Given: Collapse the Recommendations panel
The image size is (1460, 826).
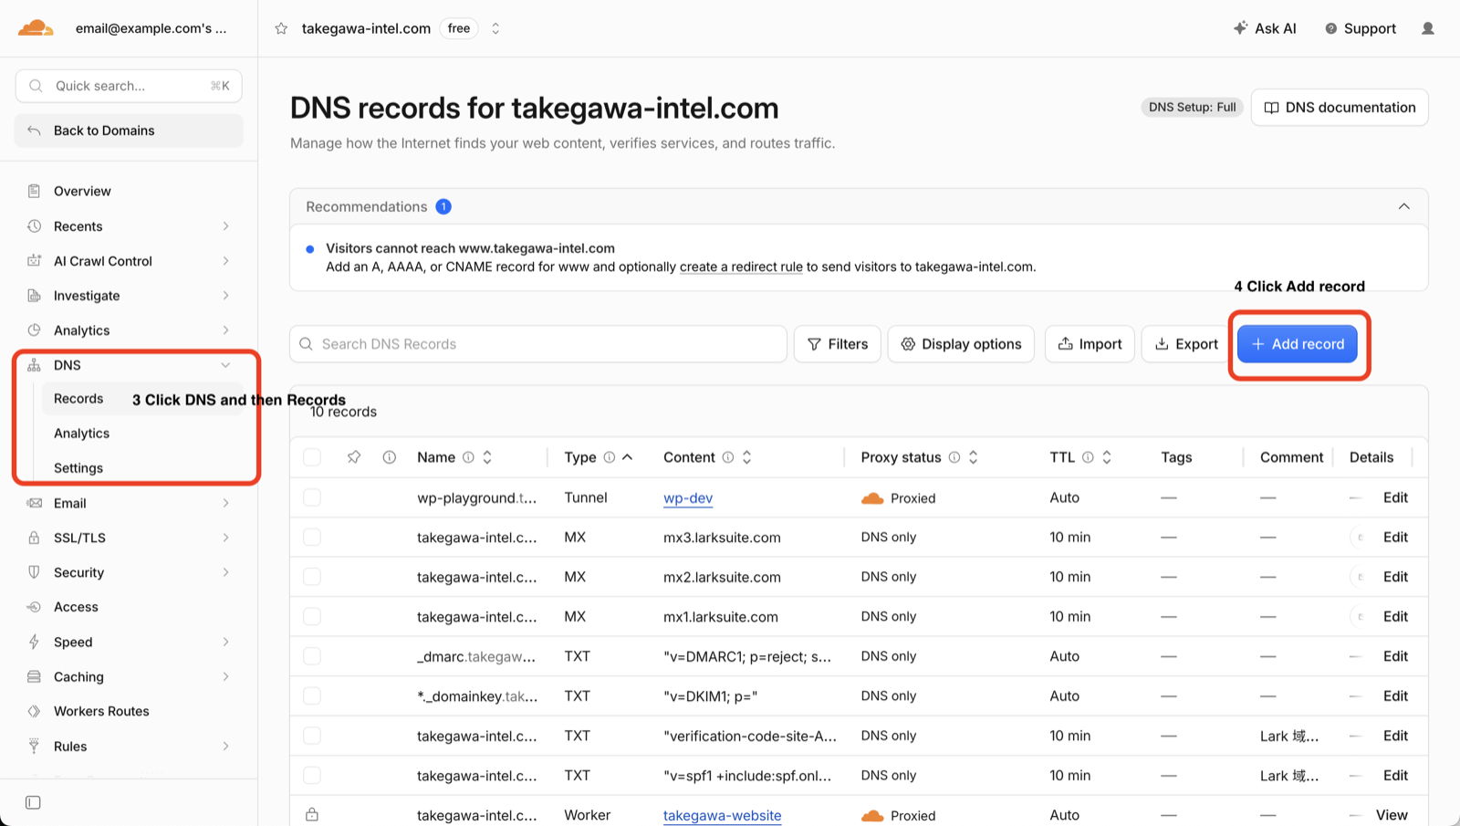Looking at the screenshot, I should [1403, 206].
